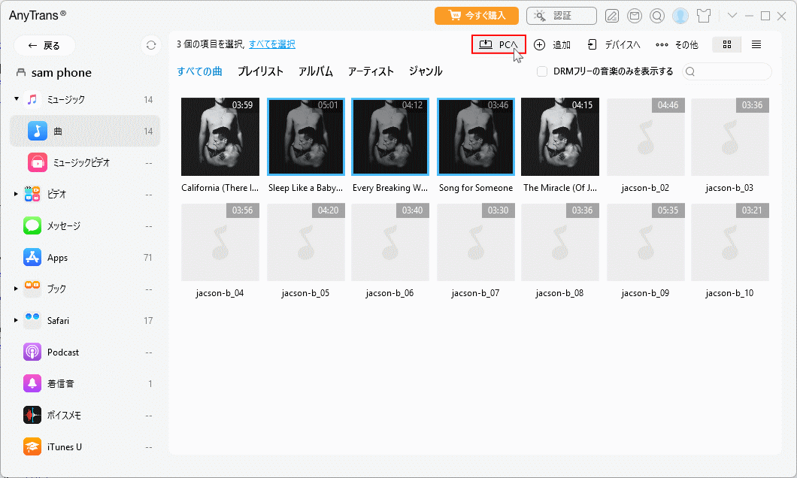
Task: Switch to the ジャンル tab
Action: tap(426, 71)
